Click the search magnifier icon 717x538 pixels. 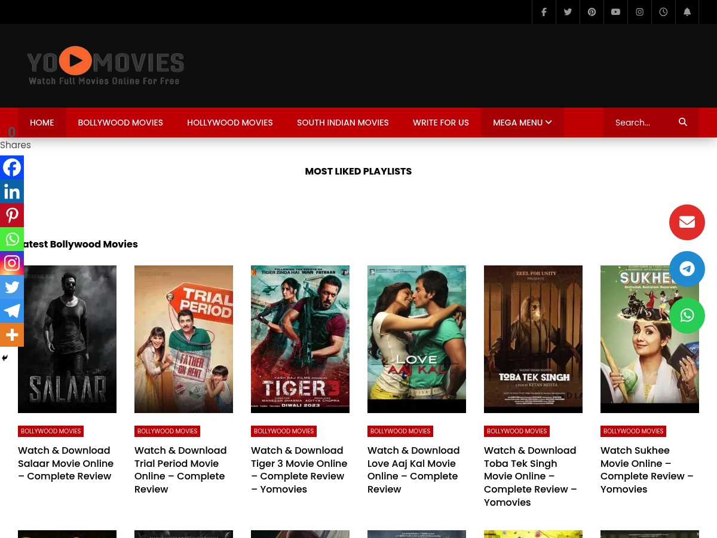click(683, 122)
